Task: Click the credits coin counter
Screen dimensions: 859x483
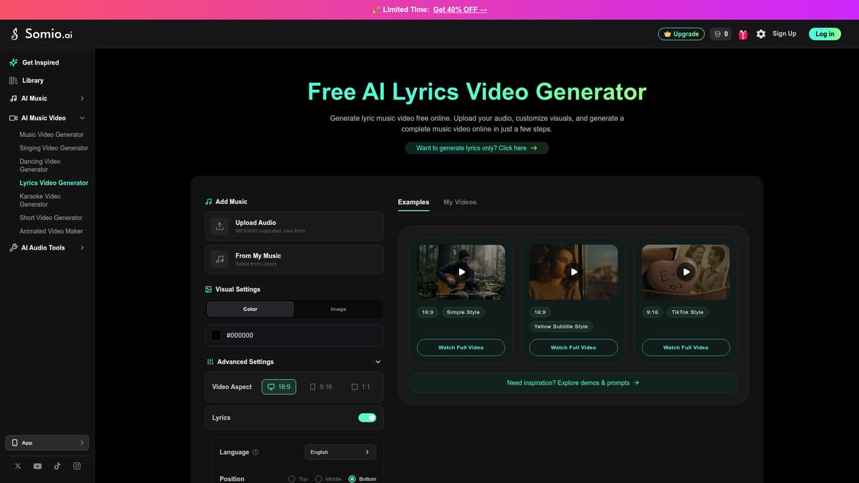Action: (x=721, y=34)
